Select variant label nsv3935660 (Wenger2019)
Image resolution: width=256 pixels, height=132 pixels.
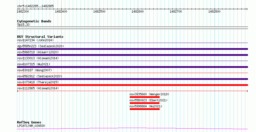[149, 94]
